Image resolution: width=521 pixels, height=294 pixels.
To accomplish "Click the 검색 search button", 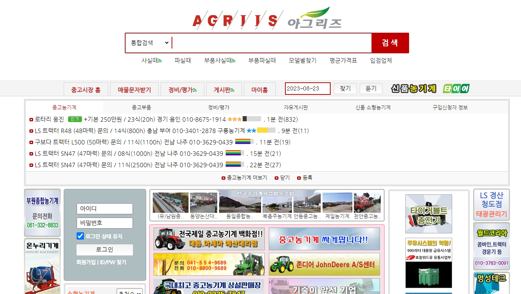I will [390, 43].
